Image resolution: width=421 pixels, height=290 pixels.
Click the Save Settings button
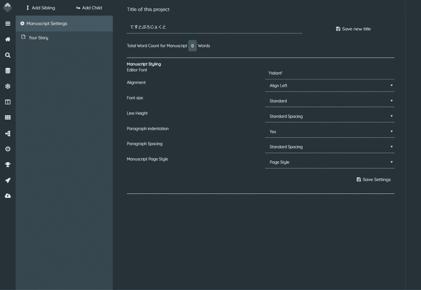[374, 179]
